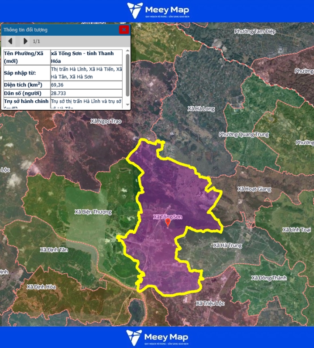The image size is (314, 348).
Task: Go to previous feature with left arrow
Action: click(11, 42)
